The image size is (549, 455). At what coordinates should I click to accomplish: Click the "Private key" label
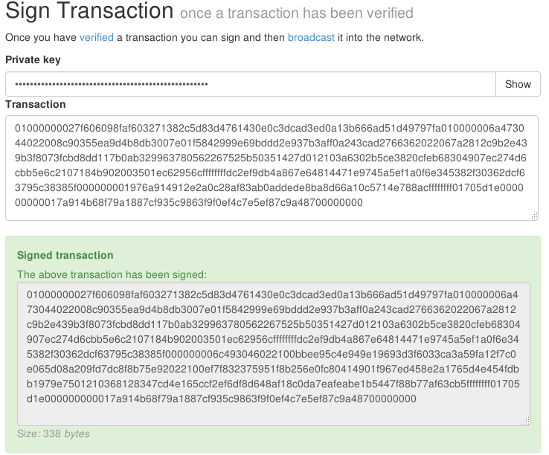click(33, 59)
